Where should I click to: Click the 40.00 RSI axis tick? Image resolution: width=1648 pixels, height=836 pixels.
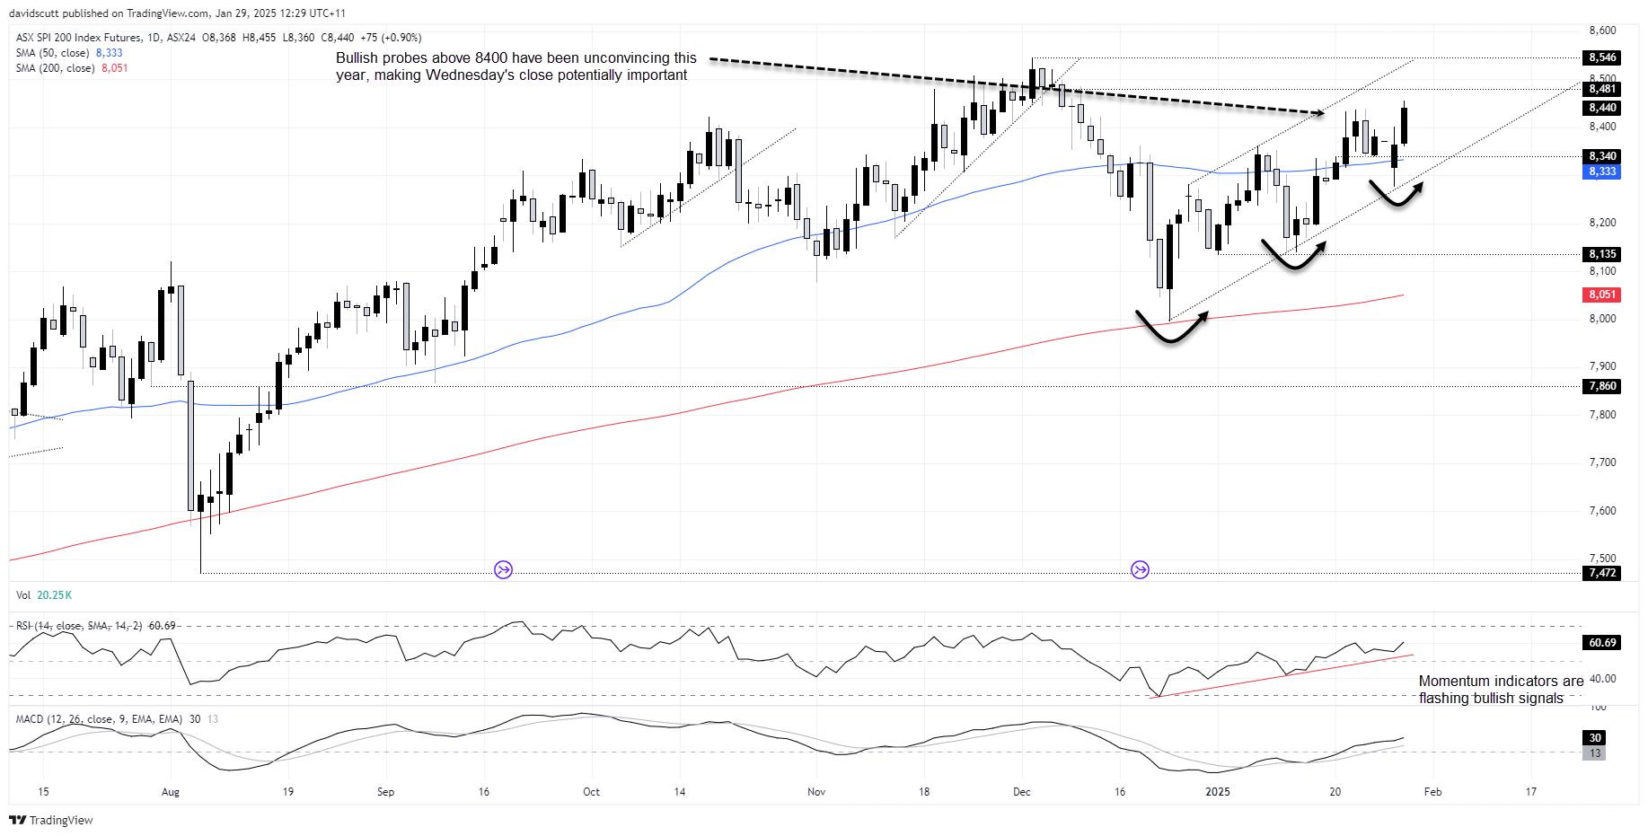(x=1602, y=679)
